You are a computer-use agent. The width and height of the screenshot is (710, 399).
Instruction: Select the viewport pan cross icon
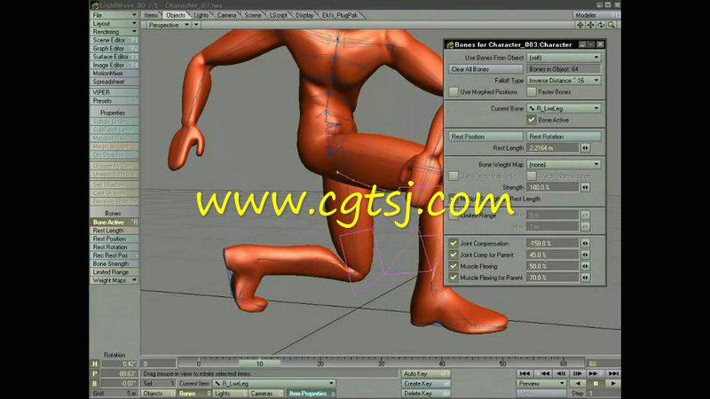tap(590, 26)
